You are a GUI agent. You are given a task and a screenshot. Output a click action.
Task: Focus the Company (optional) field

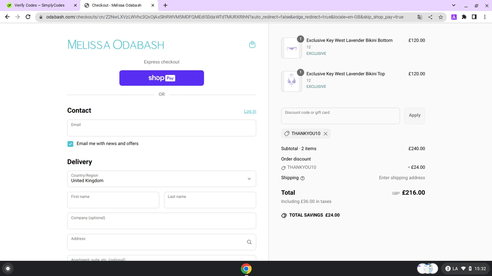pos(161,221)
